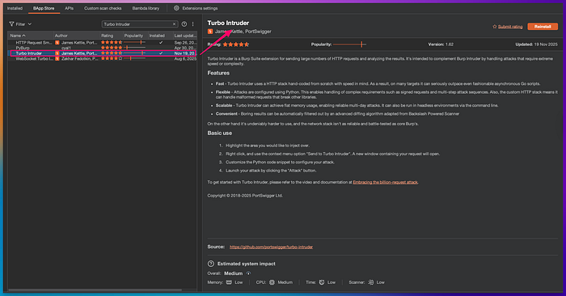Click PortSwigger badge in HTTP Request Smuggler row
The width and height of the screenshot is (566, 296).
click(x=57, y=43)
